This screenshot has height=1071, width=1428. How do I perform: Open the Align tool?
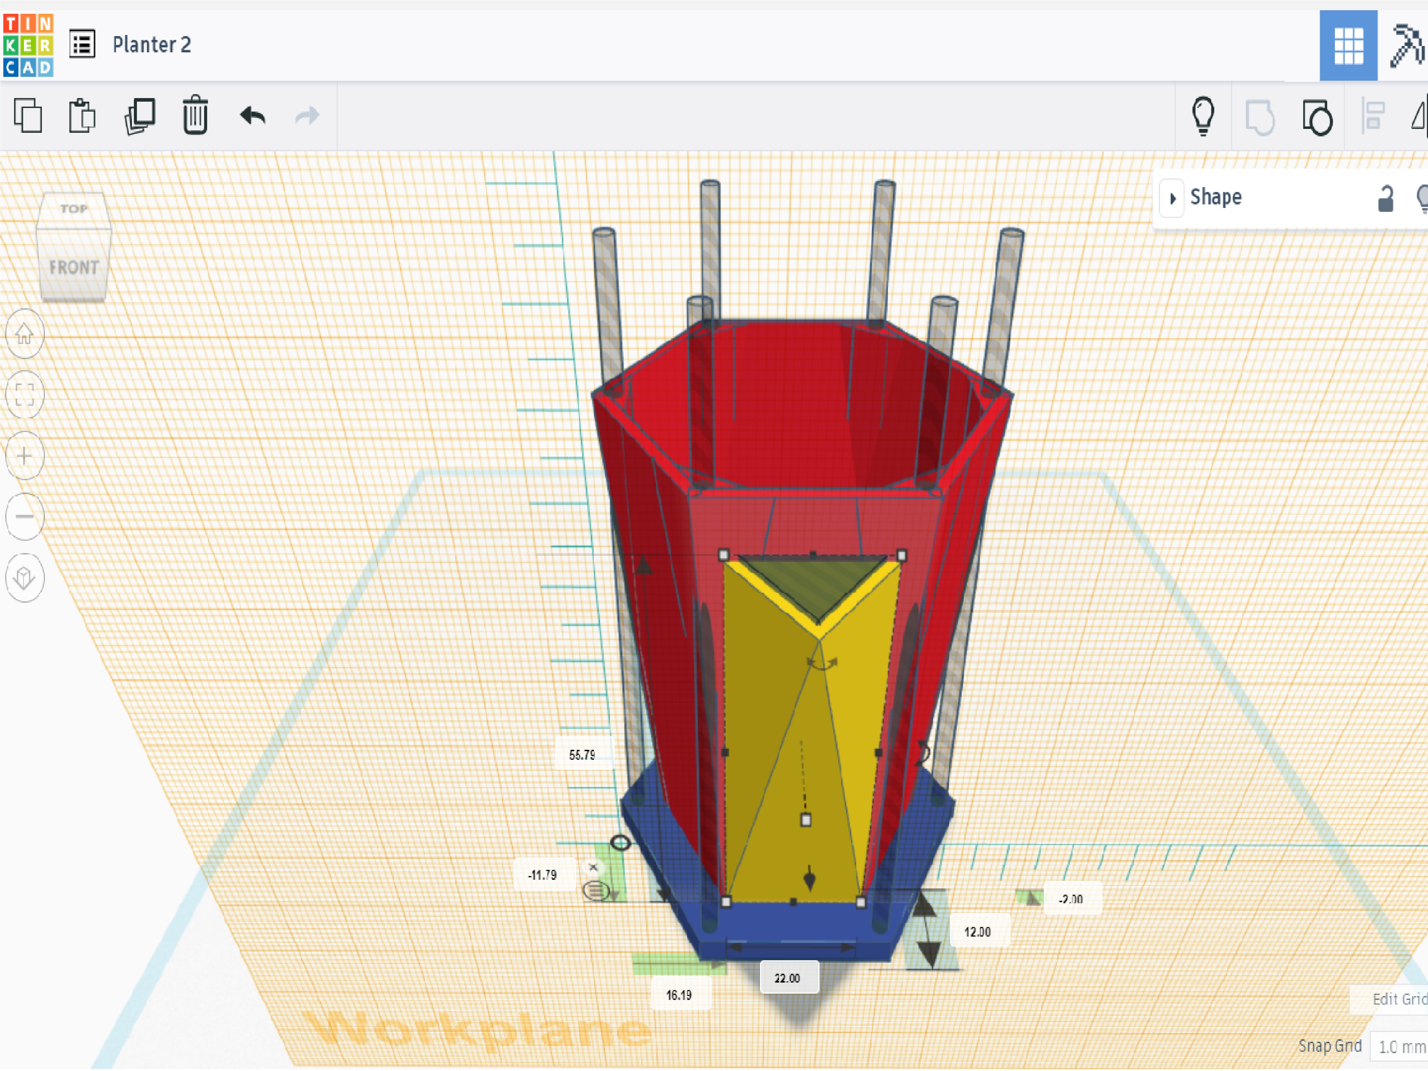pos(1373,116)
